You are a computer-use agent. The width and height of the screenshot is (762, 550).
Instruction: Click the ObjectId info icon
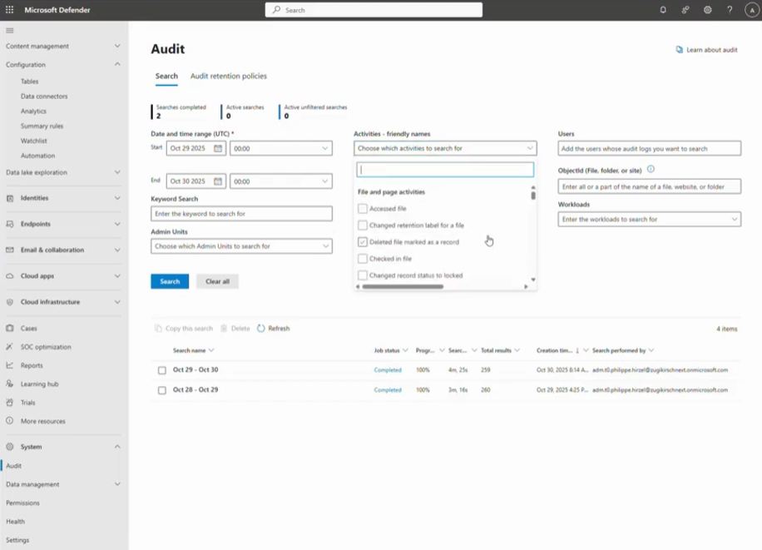pos(651,169)
